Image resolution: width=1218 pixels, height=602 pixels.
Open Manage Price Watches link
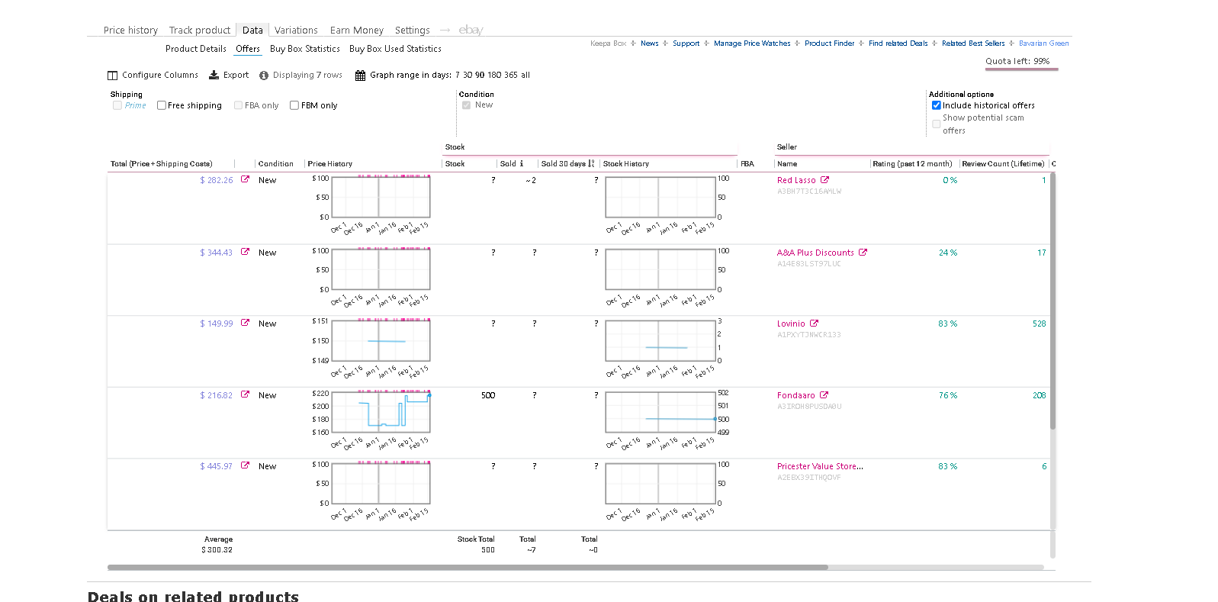[752, 43]
